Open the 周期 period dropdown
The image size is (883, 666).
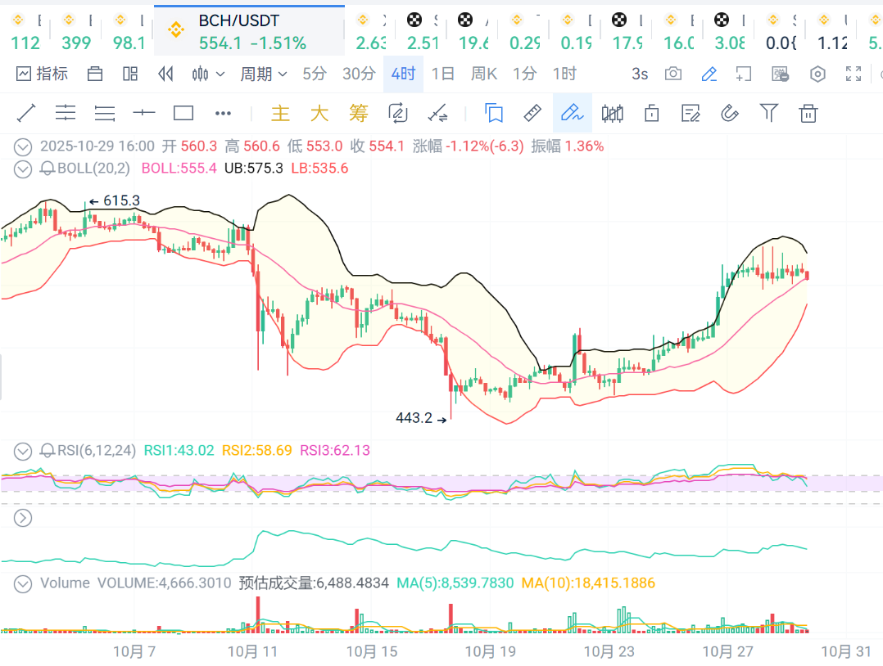click(x=264, y=74)
